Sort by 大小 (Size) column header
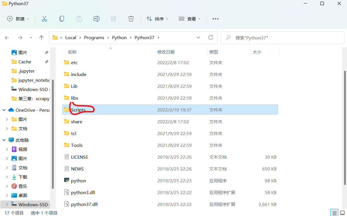 pyautogui.click(x=257, y=52)
